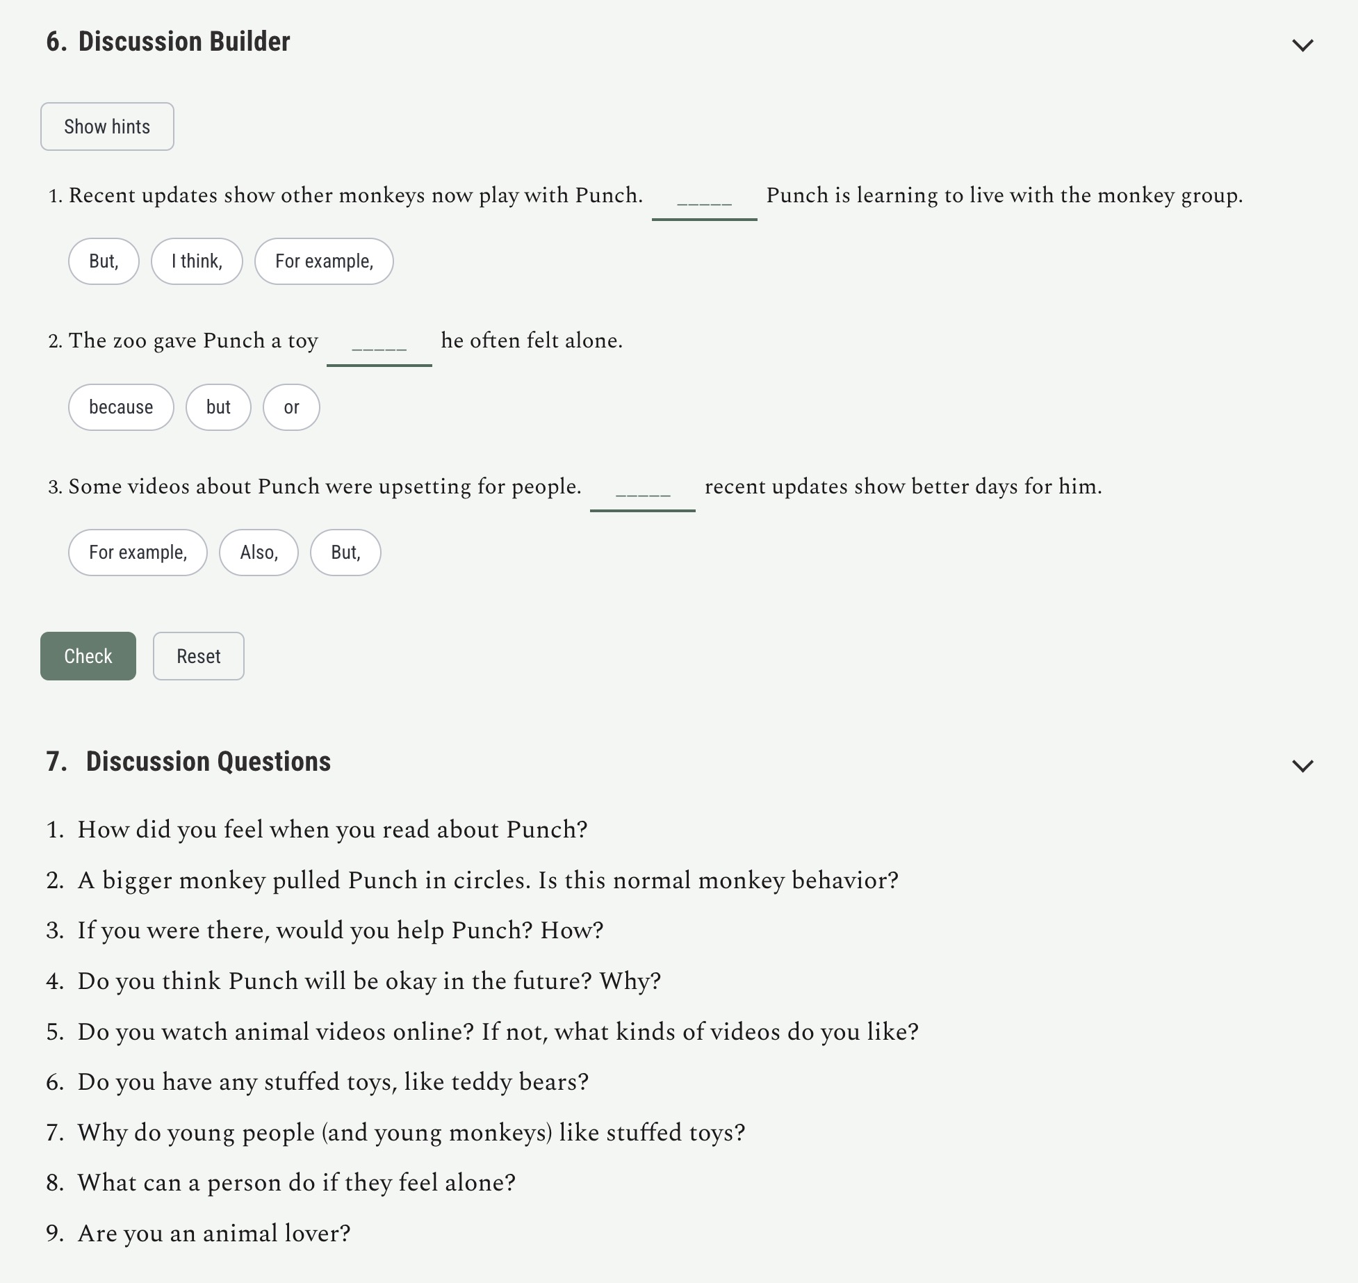Pick "For example," under sentence one
This screenshot has width=1358, height=1283.
tap(323, 261)
